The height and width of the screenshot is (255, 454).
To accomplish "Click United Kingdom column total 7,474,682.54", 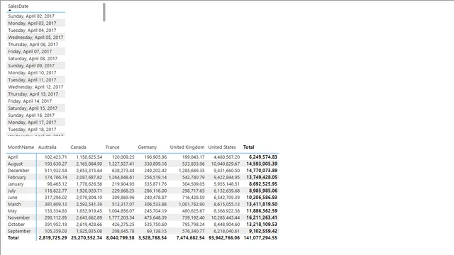I will pyautogui.click(x=190, y=238).
